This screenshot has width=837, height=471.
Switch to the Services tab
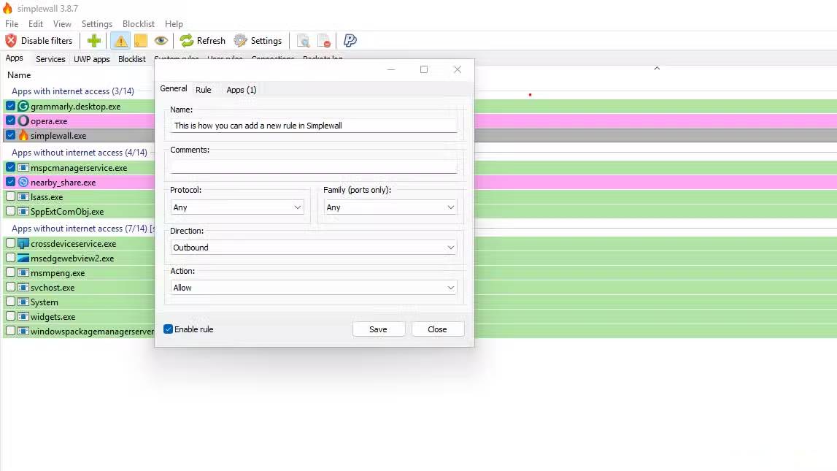coord(50,59)
